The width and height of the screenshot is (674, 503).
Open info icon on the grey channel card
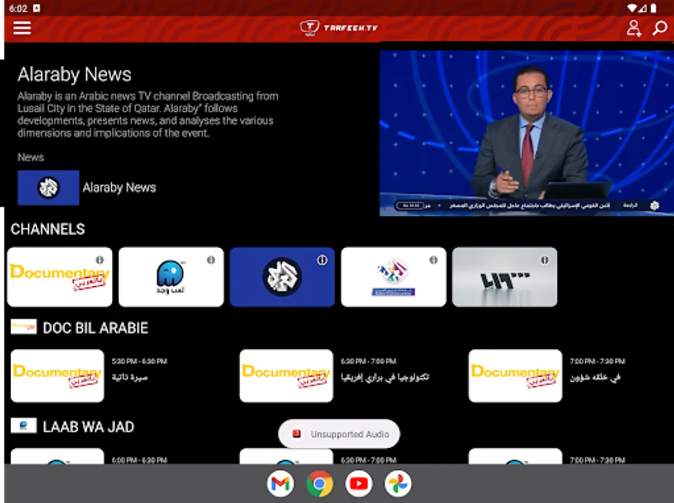pyautogui.click(x=544, y=260)
